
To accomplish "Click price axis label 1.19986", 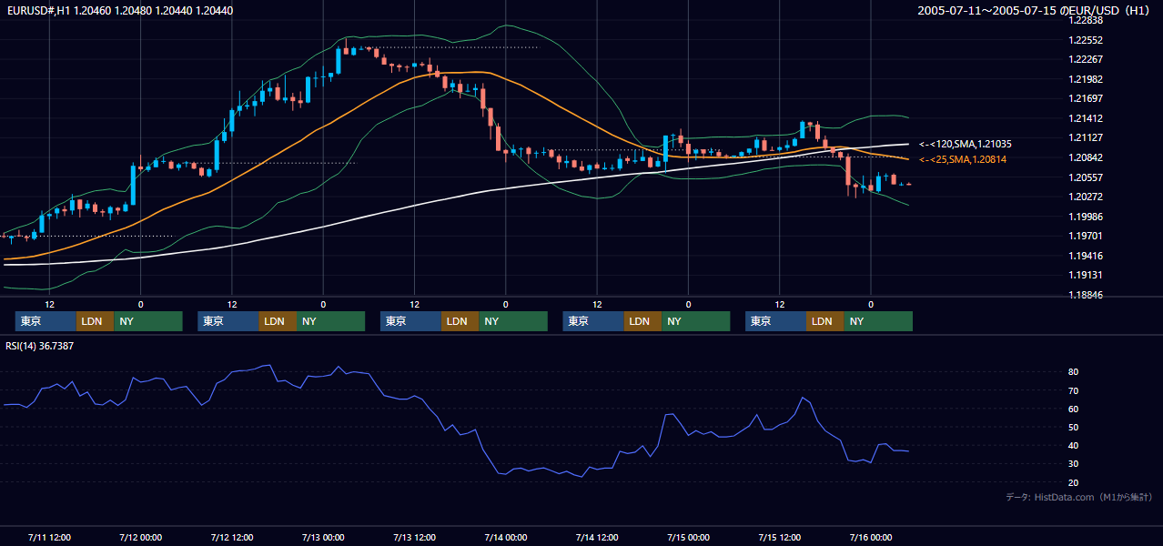I will pyautogui.click(x=1086, y=217).
